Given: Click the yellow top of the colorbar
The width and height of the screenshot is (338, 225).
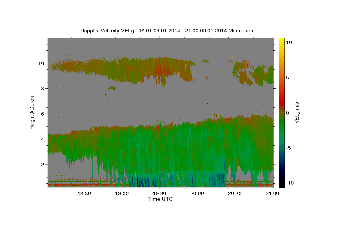Looking at the screenshot, I should click(x=281, y=40).
